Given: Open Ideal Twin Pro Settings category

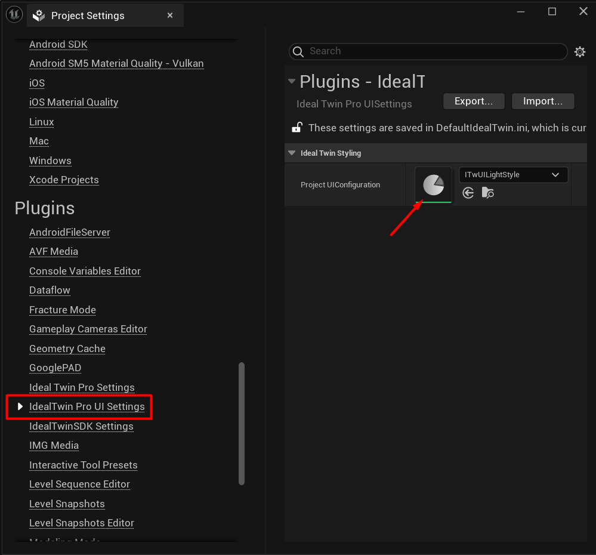Looking at the screenshot, I should (82, 387).
